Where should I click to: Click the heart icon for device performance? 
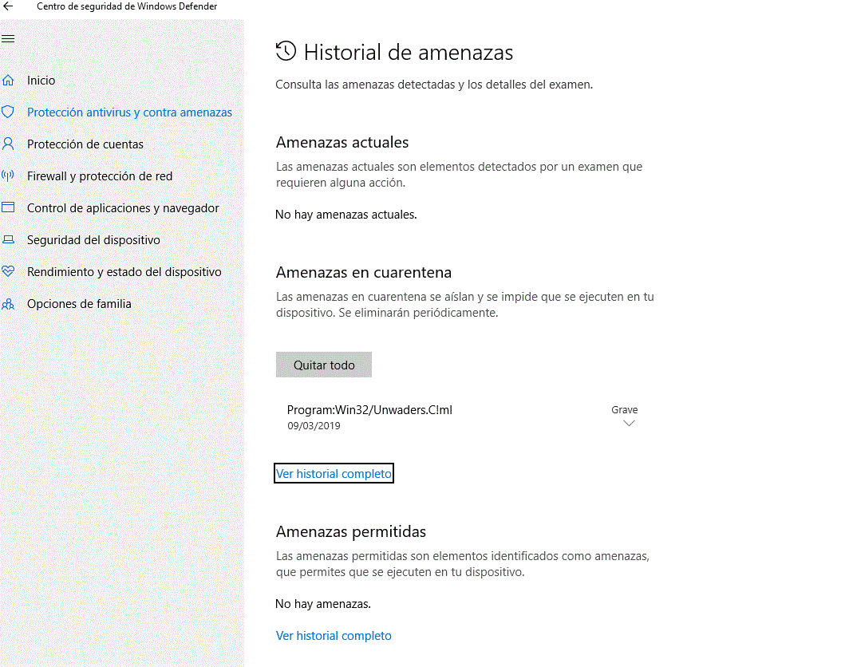tap(9, 272)
